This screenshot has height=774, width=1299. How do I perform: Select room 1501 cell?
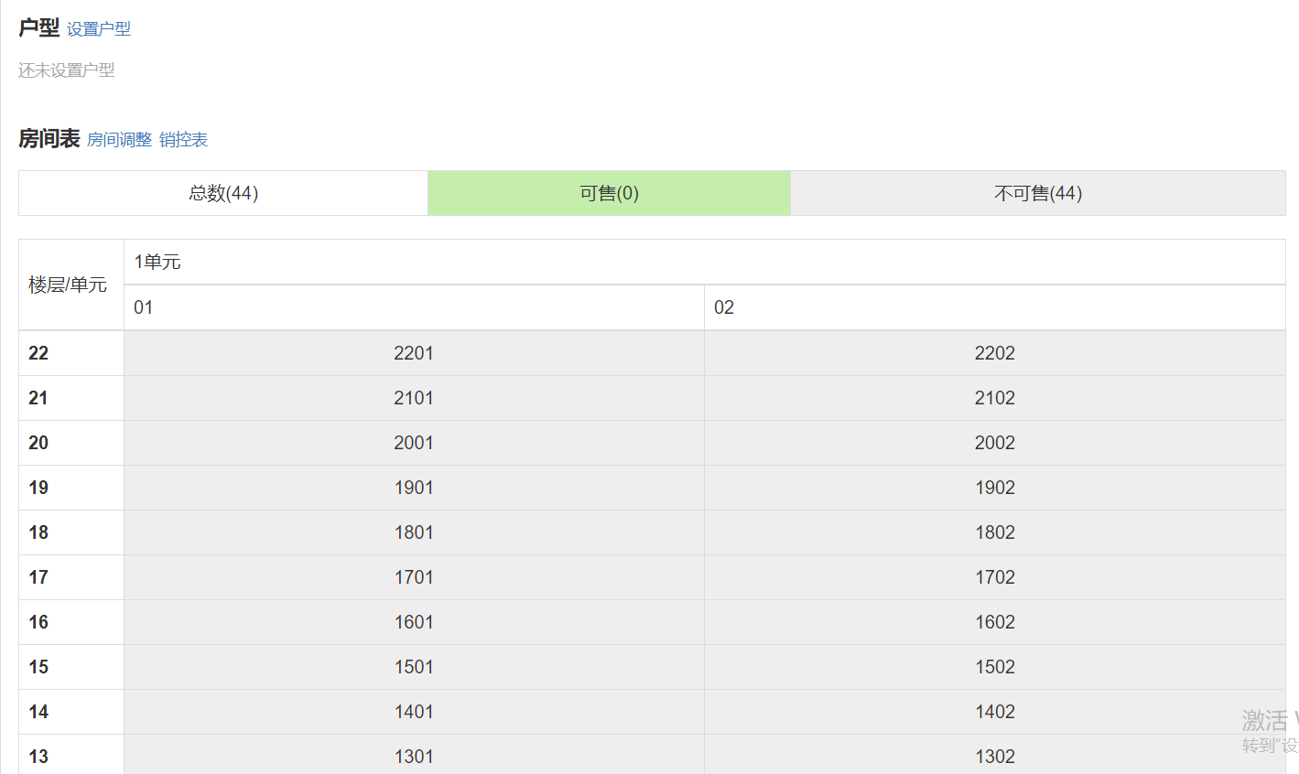point(414,667)
